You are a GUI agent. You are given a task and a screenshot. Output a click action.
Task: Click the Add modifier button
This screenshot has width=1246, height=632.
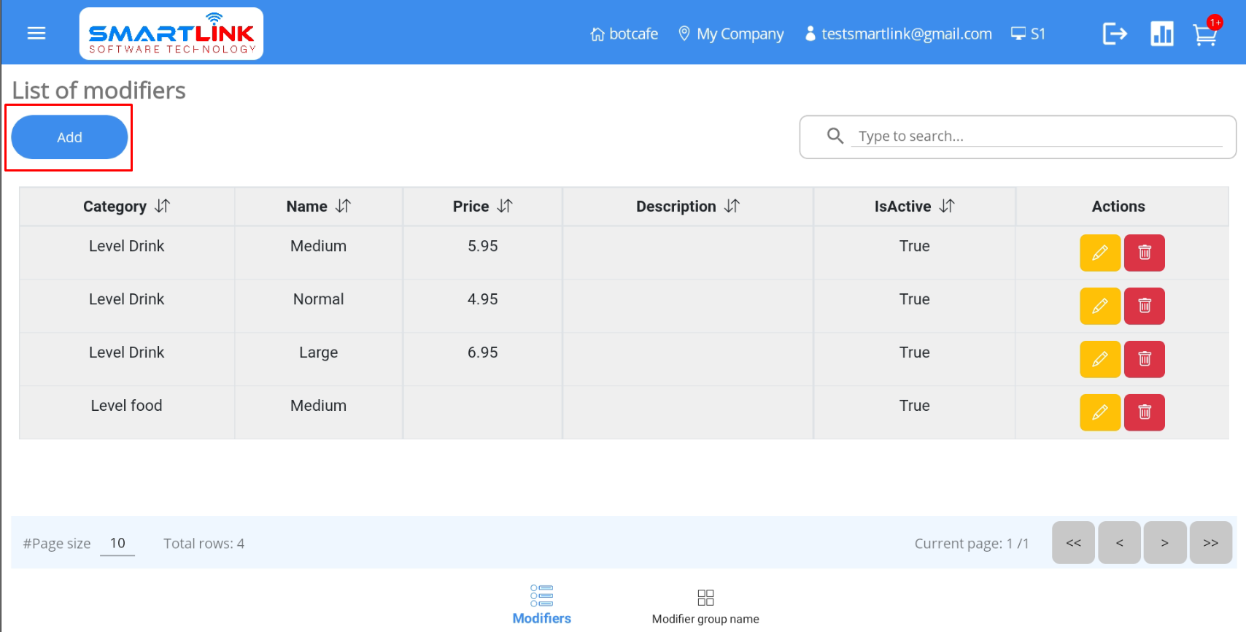[69, 137]
